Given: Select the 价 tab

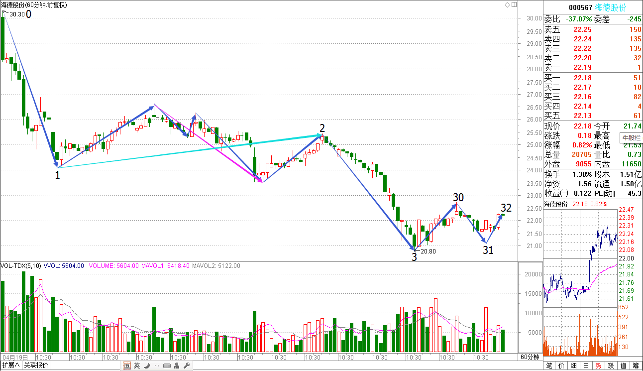Looking at the screenshot, I should (x=561, y=366).
